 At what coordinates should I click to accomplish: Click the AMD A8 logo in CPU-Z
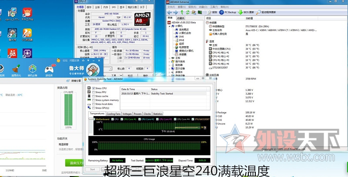[142, 19]
